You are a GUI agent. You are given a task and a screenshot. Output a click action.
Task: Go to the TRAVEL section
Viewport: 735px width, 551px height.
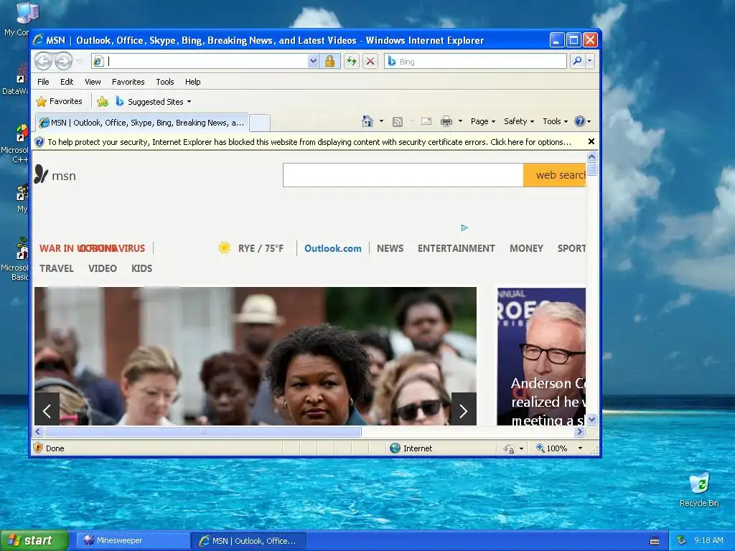click(56, 268)
